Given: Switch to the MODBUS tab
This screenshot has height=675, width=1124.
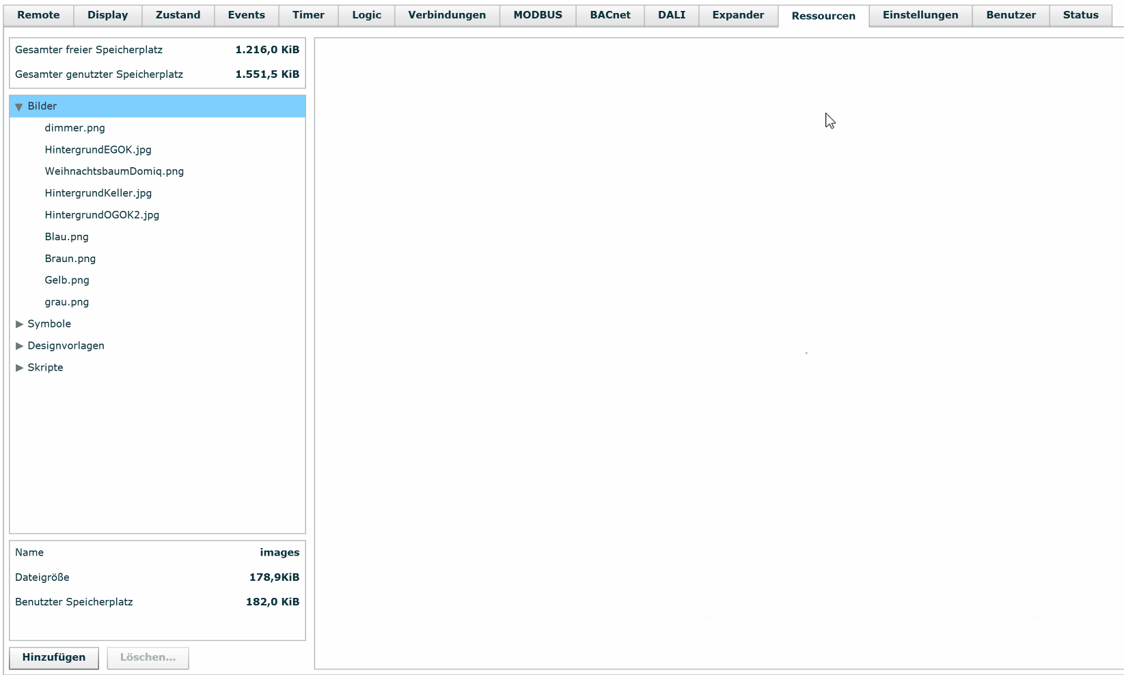Looking at the screenshot, I should (537, 15).
